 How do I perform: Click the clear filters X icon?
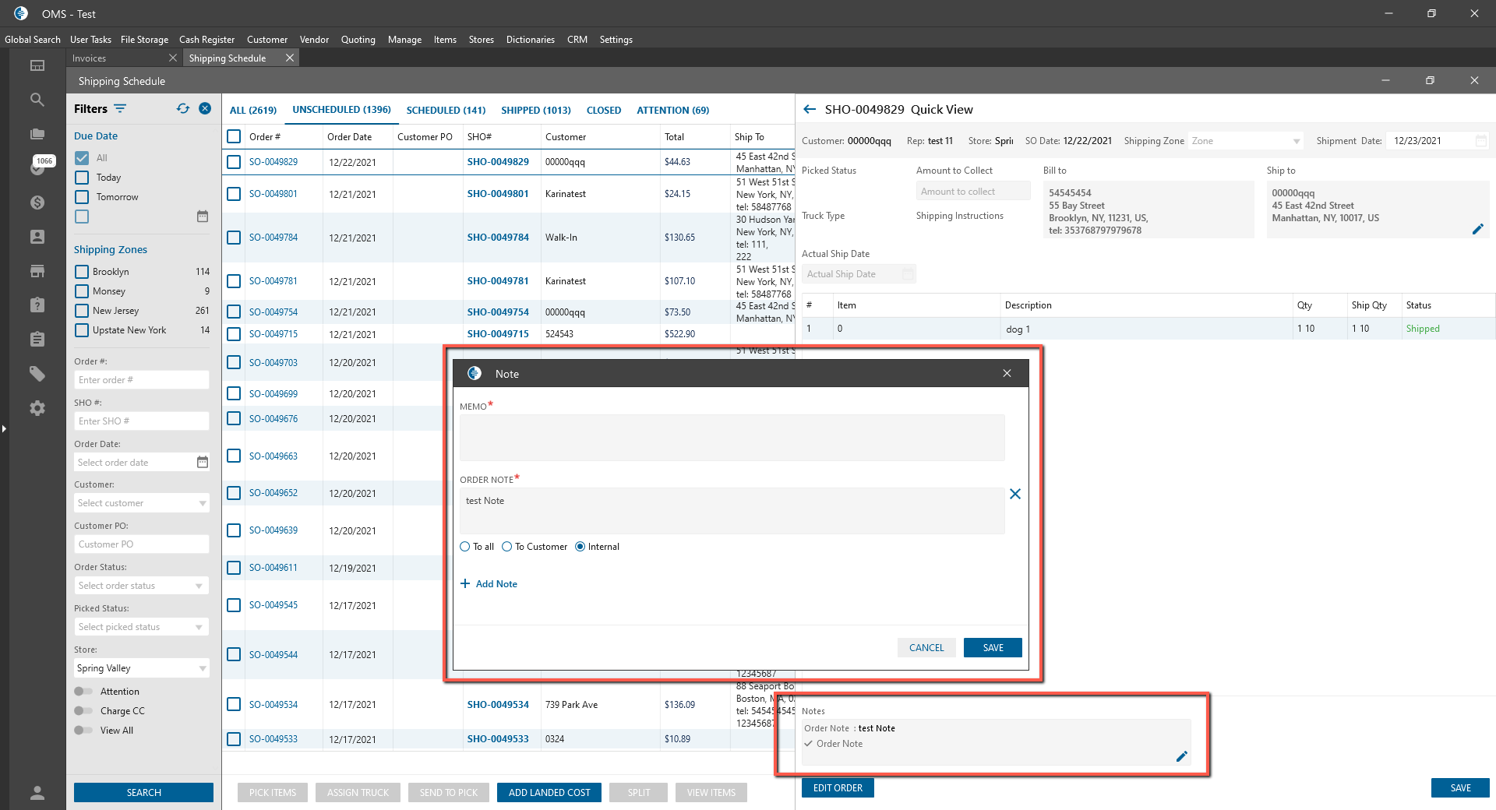pos(205,109)
